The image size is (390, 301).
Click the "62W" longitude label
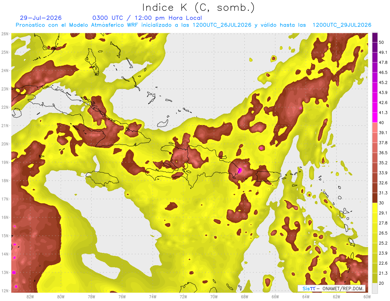click(337, 296)
